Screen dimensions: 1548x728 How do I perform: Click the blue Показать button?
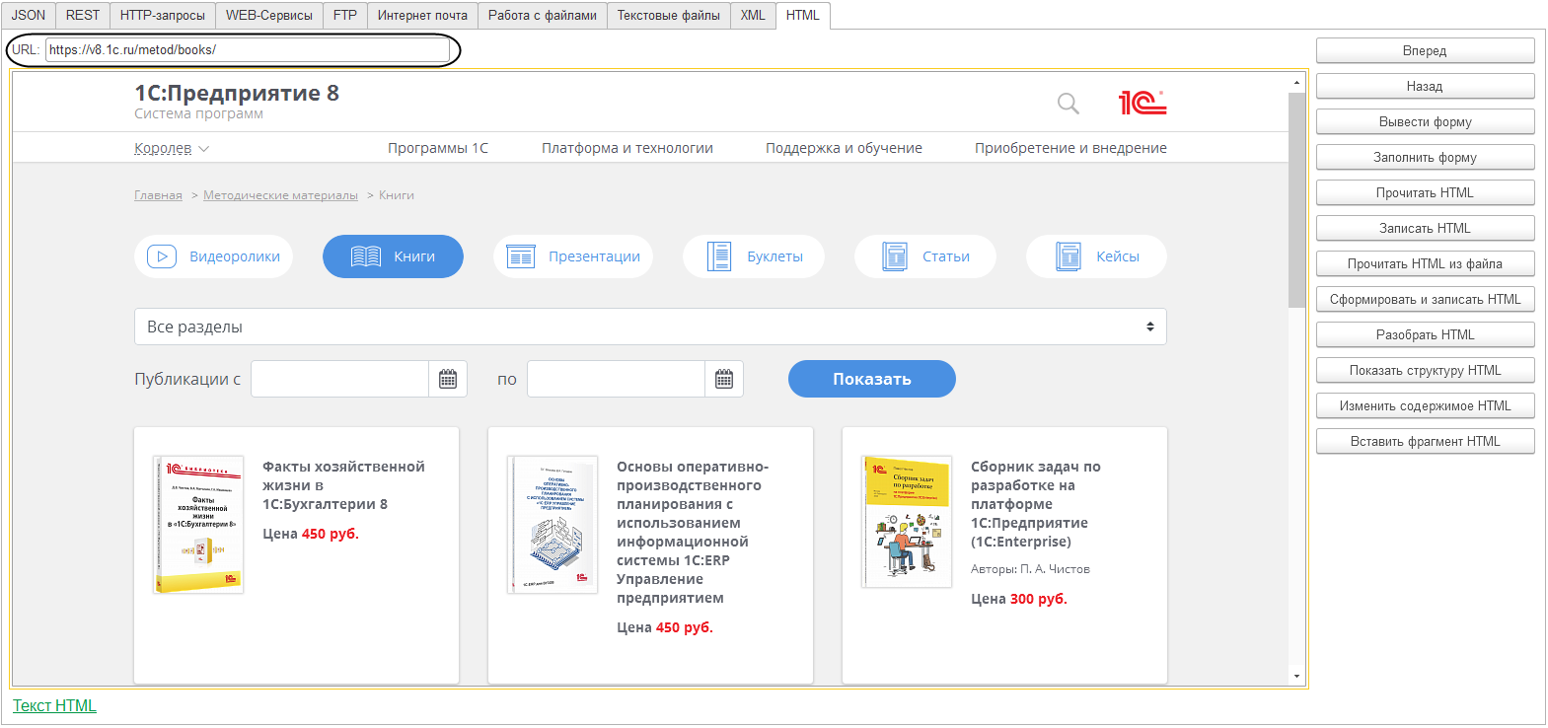[x=872, y=379]
